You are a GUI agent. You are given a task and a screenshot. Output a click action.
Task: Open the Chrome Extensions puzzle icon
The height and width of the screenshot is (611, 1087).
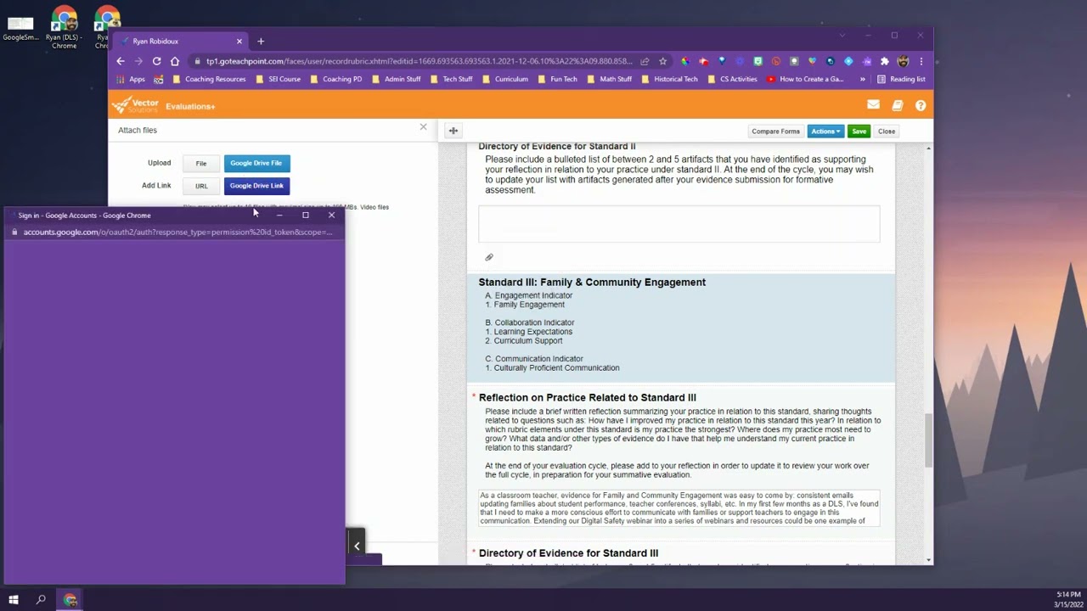pyautogui.click(x=884, y=61)
